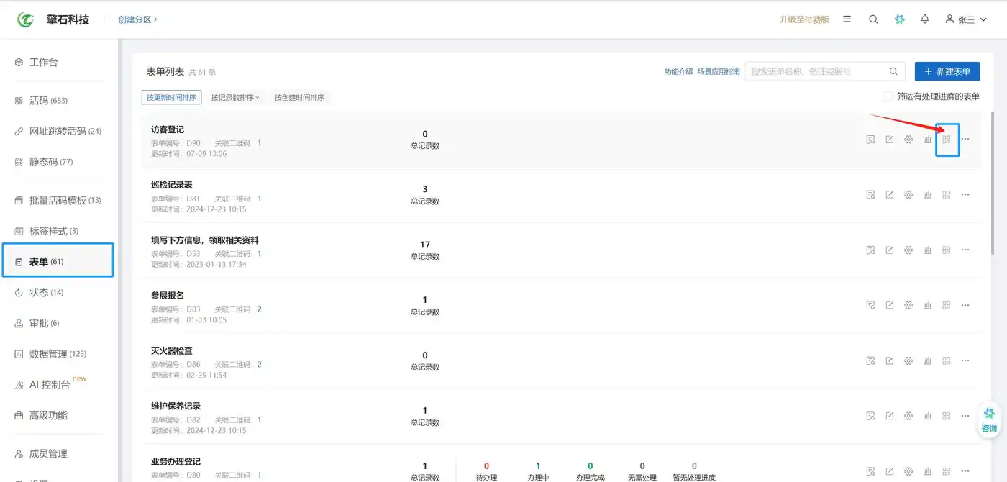
Task: Click into the 搜索表单名称 search field
Action: click(816, 71)
